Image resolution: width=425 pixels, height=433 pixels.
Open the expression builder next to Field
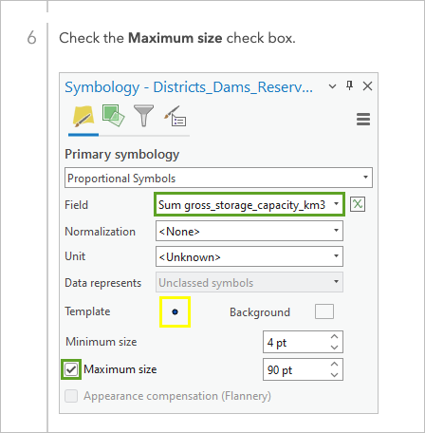(x=358, y=204)
